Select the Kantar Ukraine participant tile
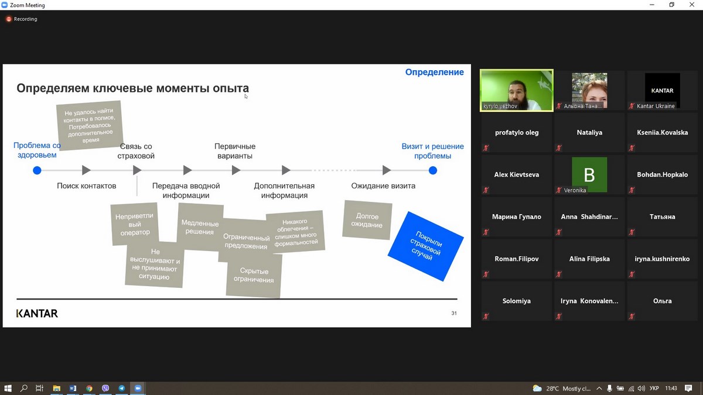Screen dimensions: 703x395 [x=662, y=90]
